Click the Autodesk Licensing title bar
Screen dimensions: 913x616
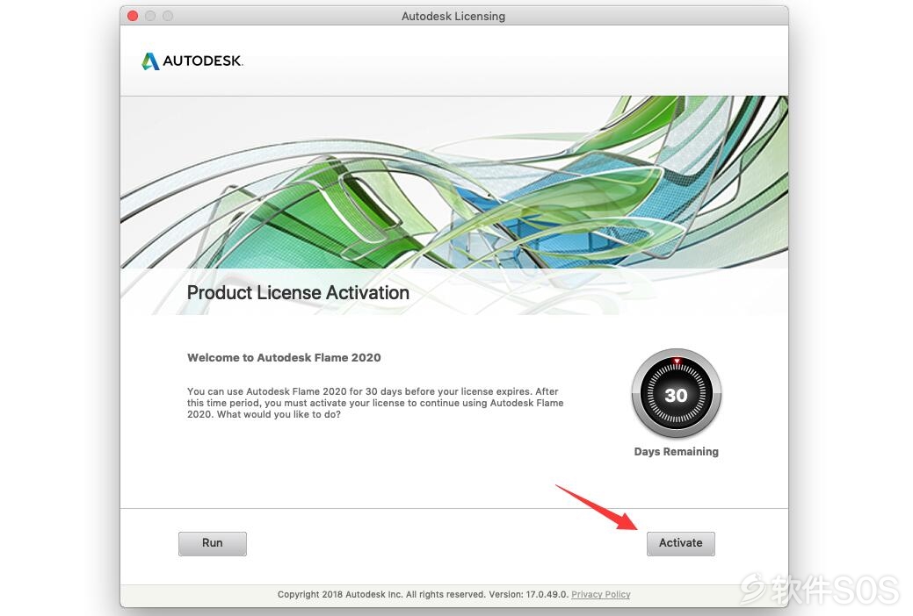point(453,17)
